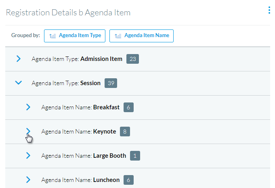275x188 pixels.
Task: Click the Agenda Item Name grouping button
Action: pos(141,36)
